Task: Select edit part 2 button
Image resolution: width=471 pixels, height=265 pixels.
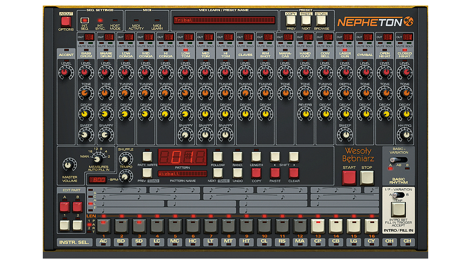Action: pyautogui.click(x=77, y=225)
